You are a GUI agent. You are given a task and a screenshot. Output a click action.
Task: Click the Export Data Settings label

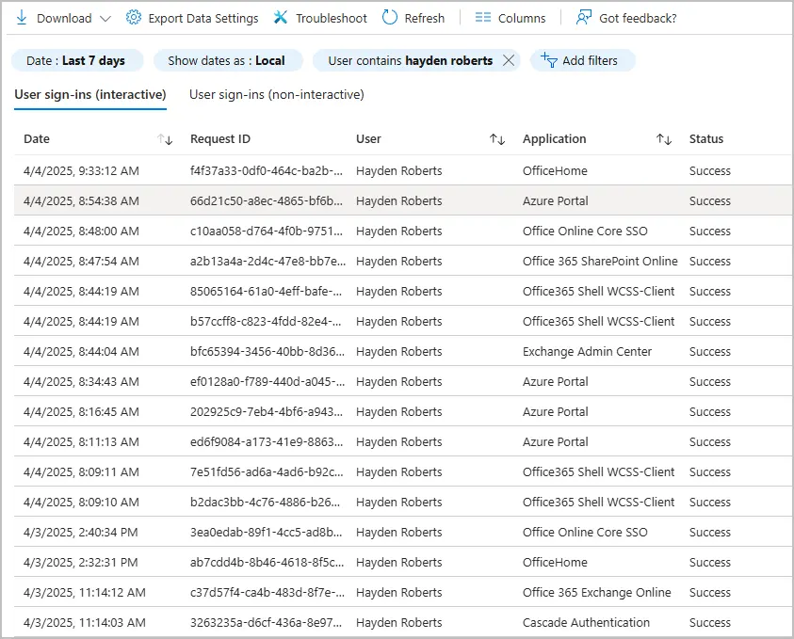click(x=203, y=19)
